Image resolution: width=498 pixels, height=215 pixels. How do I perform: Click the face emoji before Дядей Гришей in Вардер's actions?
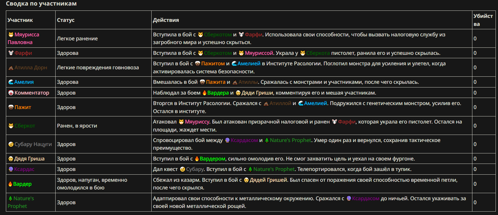(x=246, y=180)
